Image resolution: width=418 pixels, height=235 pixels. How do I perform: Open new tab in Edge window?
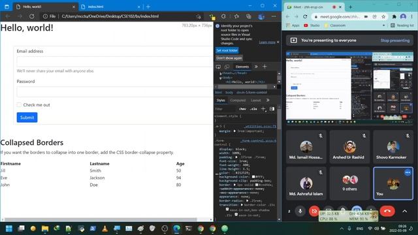(148, 7)
